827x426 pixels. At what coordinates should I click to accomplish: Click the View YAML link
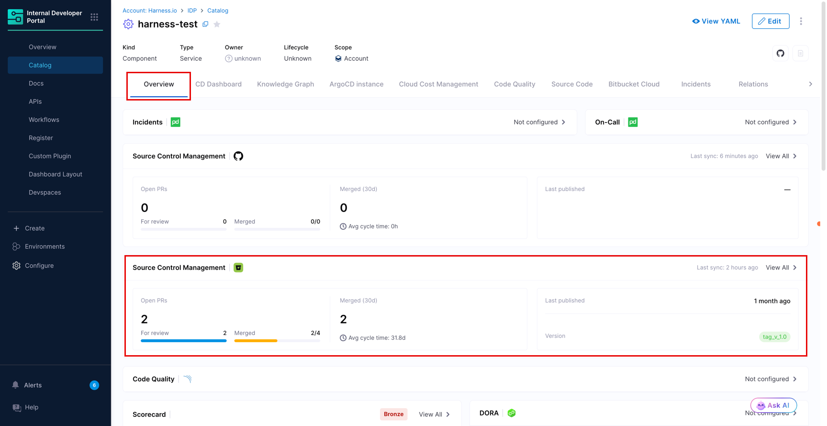pyautogui.click(x=716, y=21)
